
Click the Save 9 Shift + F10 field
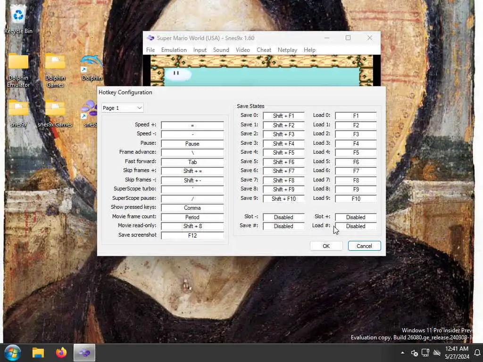click(x=283, y=199)
